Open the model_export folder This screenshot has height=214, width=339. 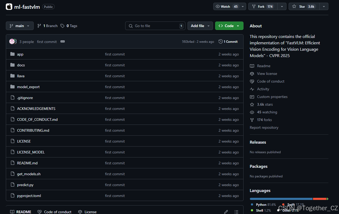tap(28, 87)
